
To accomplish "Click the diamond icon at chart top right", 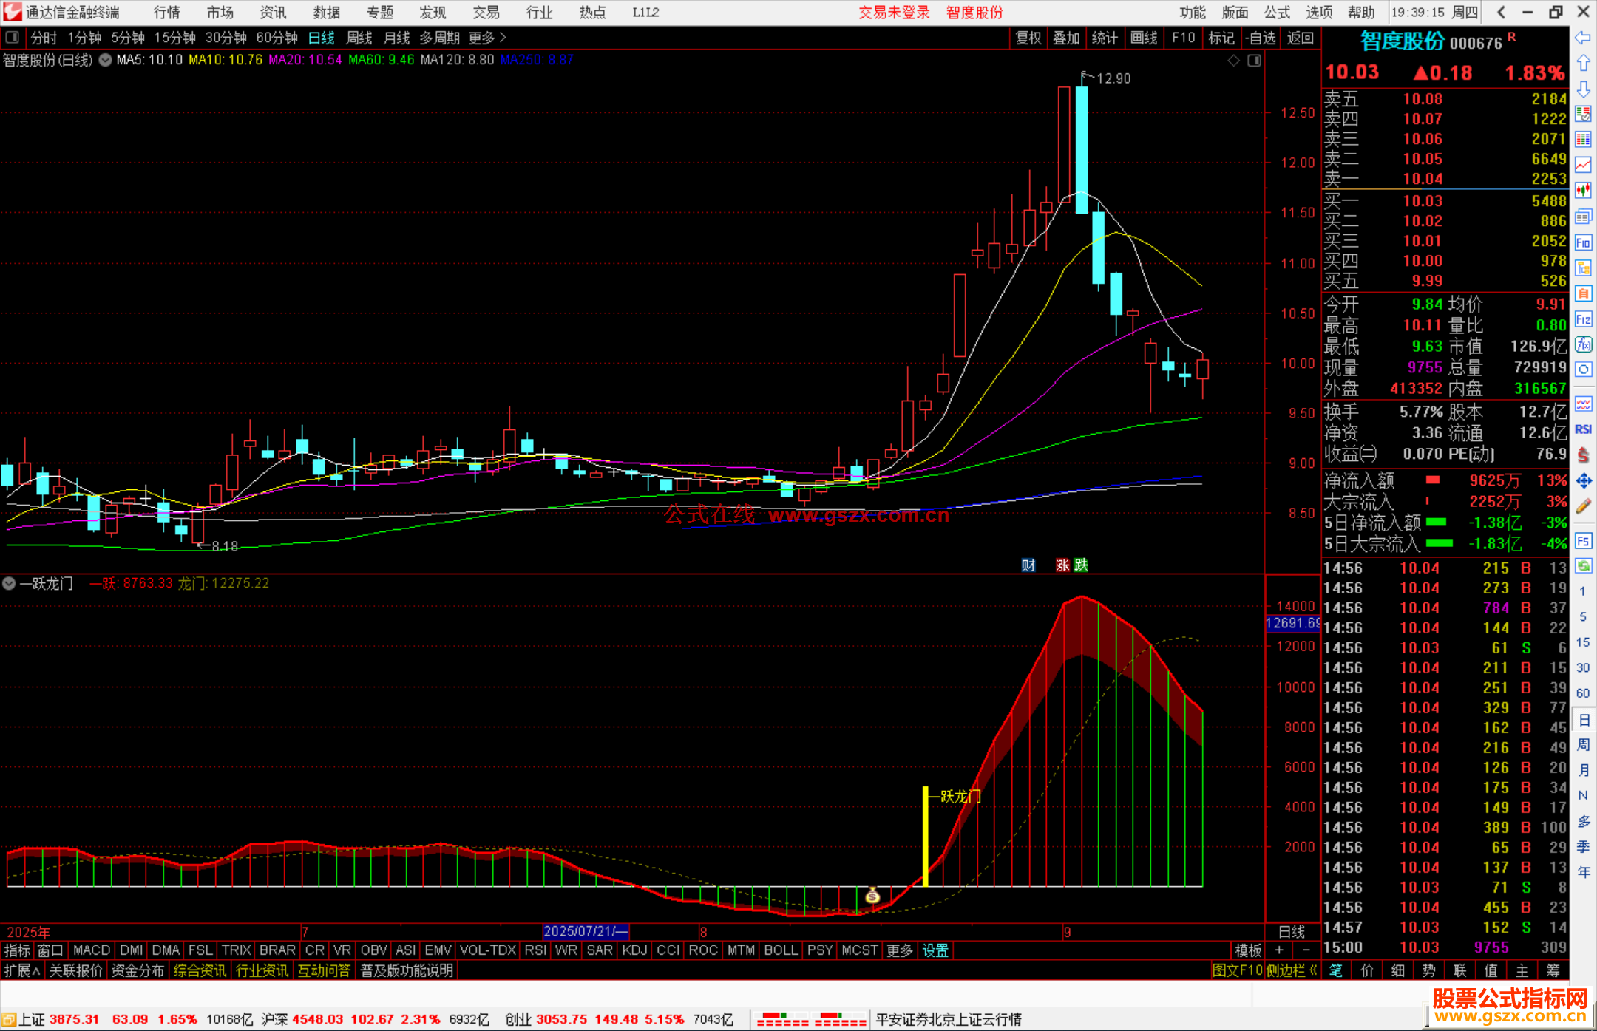I will [x=1233, y=61].
